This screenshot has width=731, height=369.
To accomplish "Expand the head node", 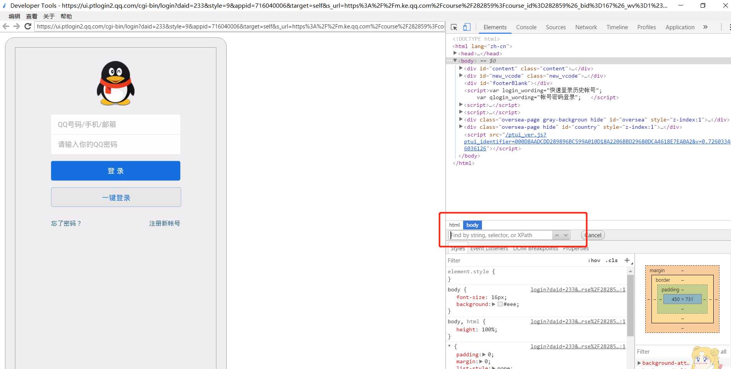I will tap(455, 53).
